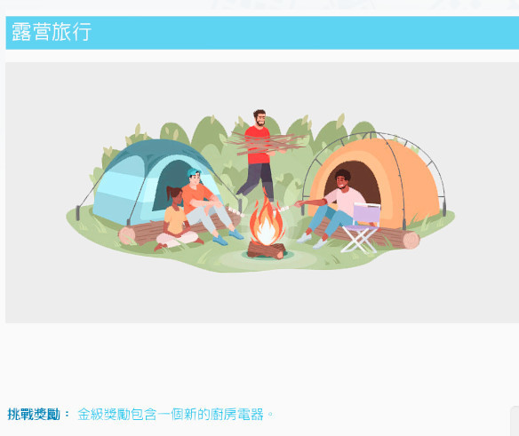Click the firewood log under the flames
519x436 pixels.
point(266,250)
